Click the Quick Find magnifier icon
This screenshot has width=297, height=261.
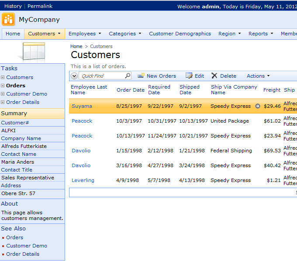pyautogui.click(x=128, y=76)
